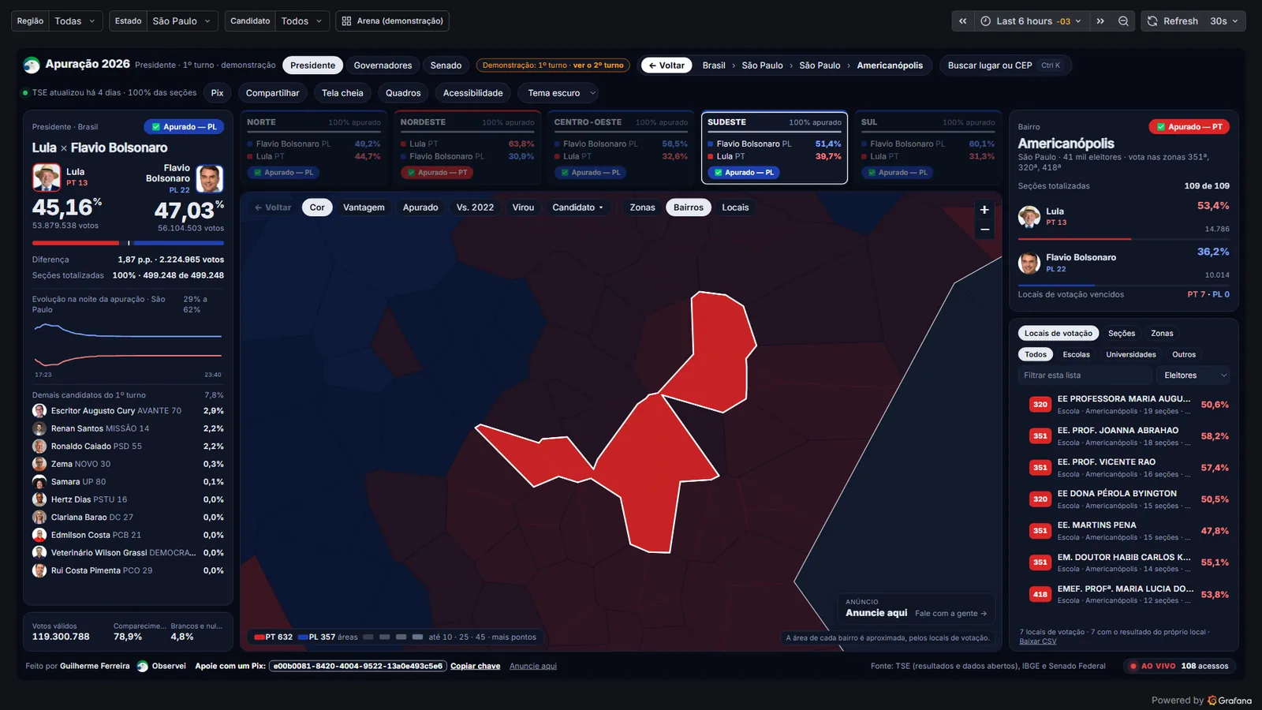Click the Observei logo in footer
This screenshot has width=1262, height=710.
[x=143, y=667]
